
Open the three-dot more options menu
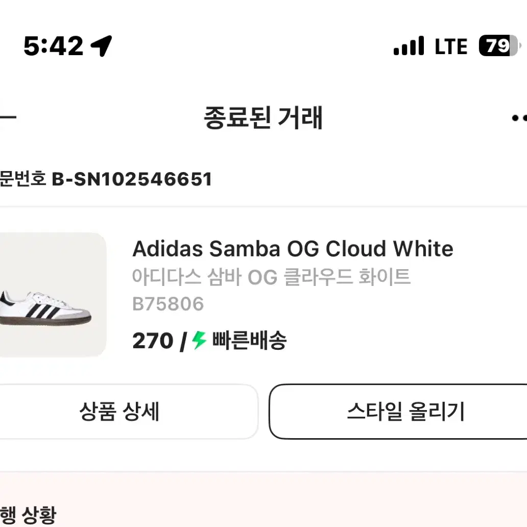(519, 118)
